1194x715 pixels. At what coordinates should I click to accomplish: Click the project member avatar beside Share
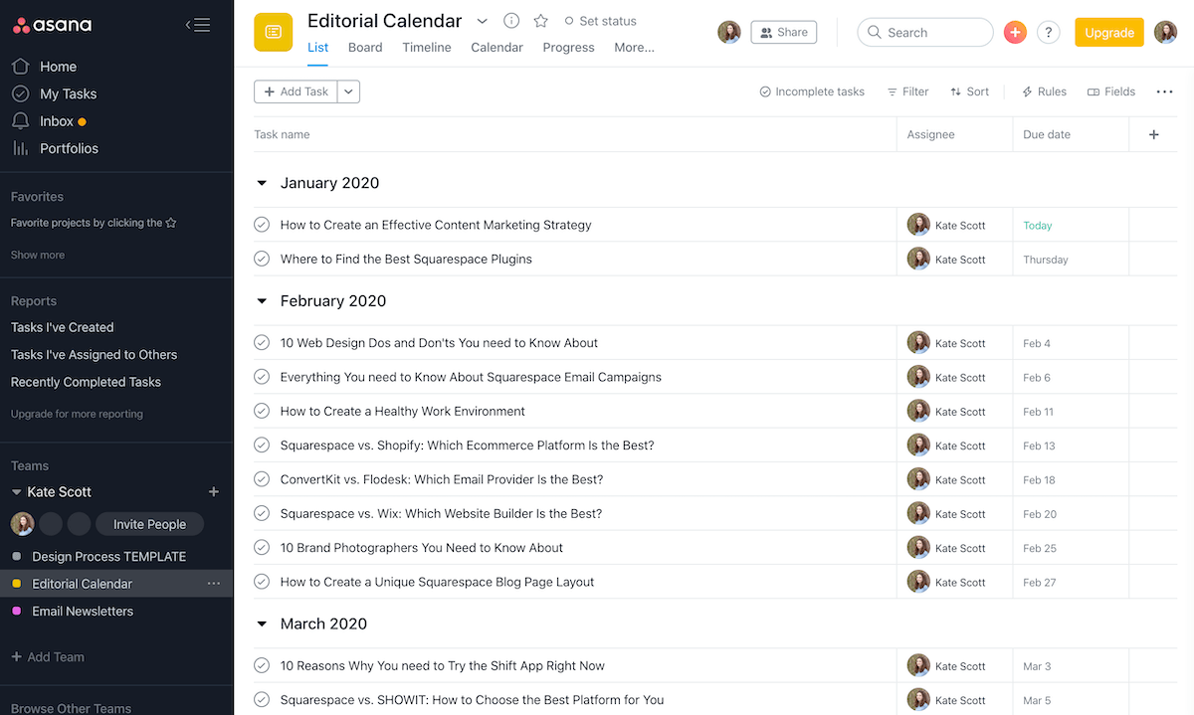point(729,32)
